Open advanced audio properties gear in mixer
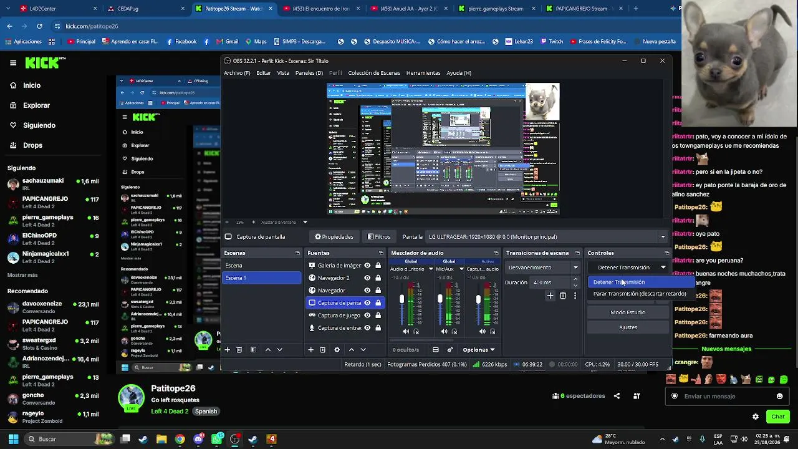 click(x=449, y=350)
